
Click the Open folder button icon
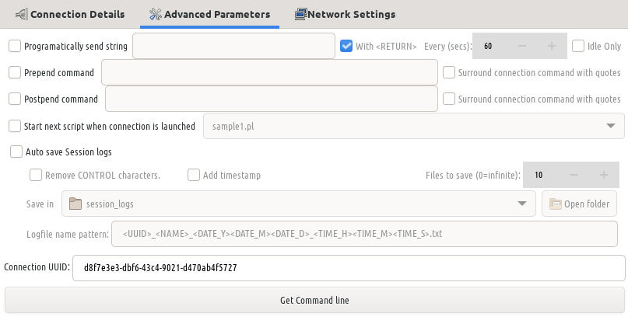click(555, 204)
